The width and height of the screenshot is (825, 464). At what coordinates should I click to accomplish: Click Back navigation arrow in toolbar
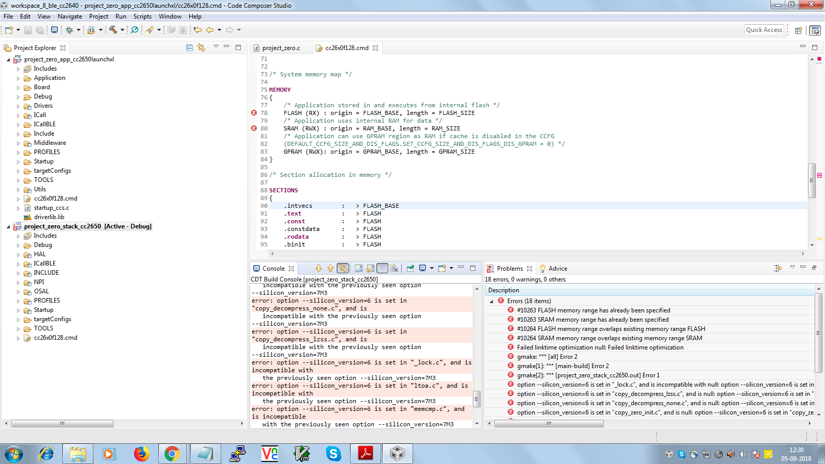coord(210,30)
